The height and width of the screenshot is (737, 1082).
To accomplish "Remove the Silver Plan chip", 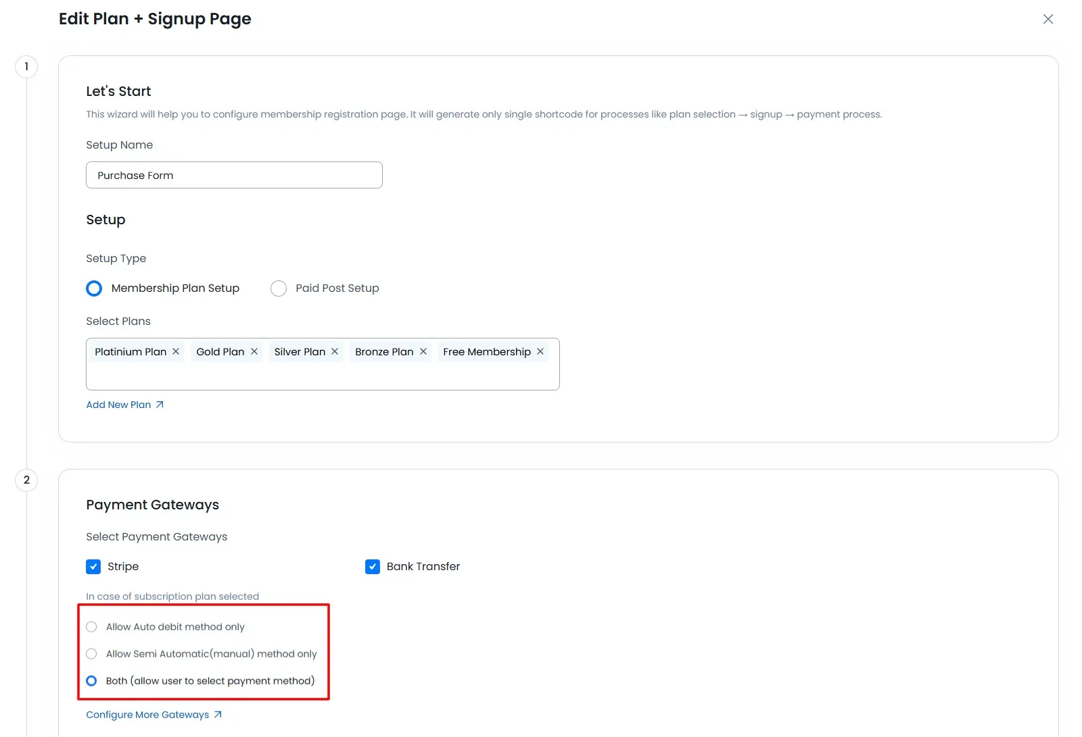I will [335, 351].
